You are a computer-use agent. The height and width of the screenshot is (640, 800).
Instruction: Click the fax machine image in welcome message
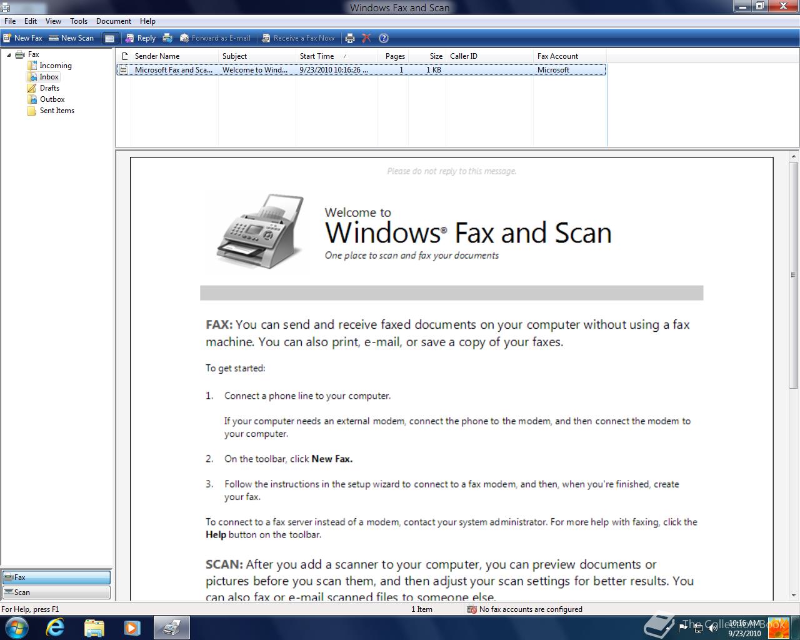click(x=261, y=231)
